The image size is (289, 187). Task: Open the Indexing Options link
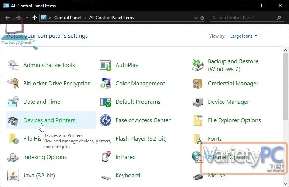45,157
